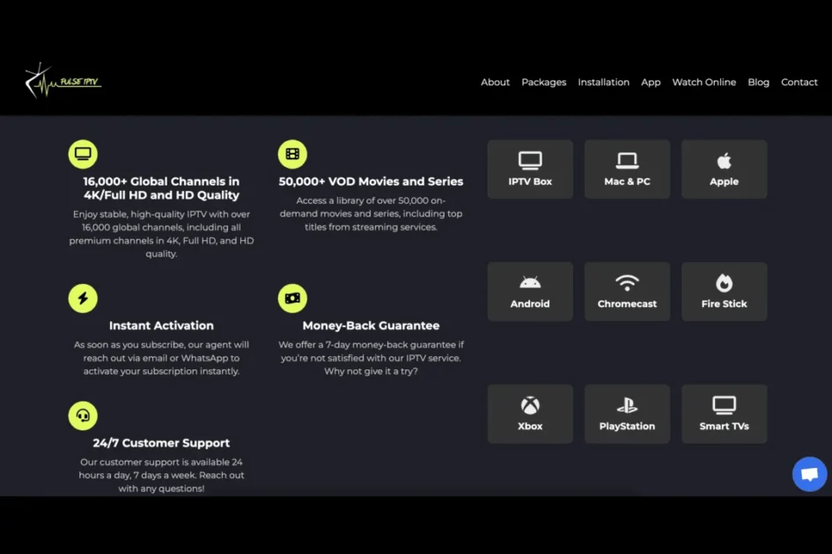Select the Installation menu item
The image size is (832, 554).
click(x=603, y=82)
